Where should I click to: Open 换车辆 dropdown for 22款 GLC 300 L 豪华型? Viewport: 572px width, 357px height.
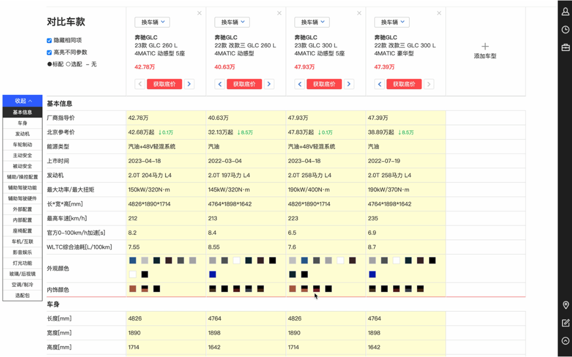(392, 22)
